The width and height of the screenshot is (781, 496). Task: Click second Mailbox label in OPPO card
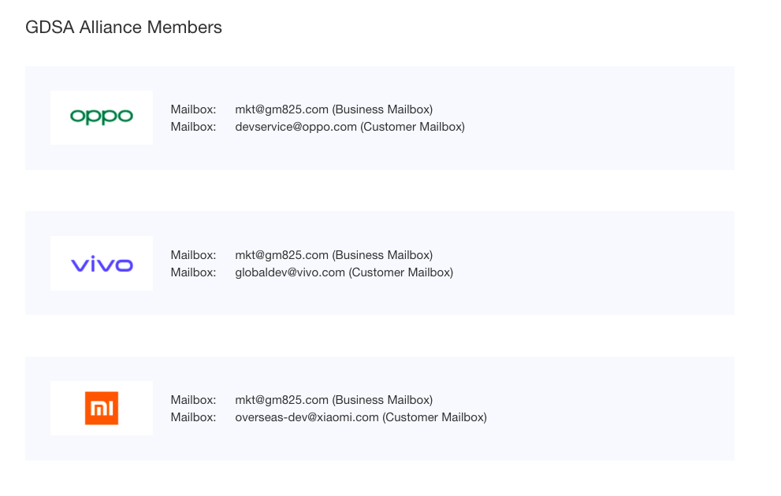tap(193, 127)
